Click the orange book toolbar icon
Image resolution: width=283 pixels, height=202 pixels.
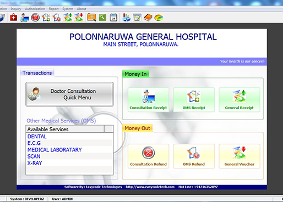(x=148, y=18)
